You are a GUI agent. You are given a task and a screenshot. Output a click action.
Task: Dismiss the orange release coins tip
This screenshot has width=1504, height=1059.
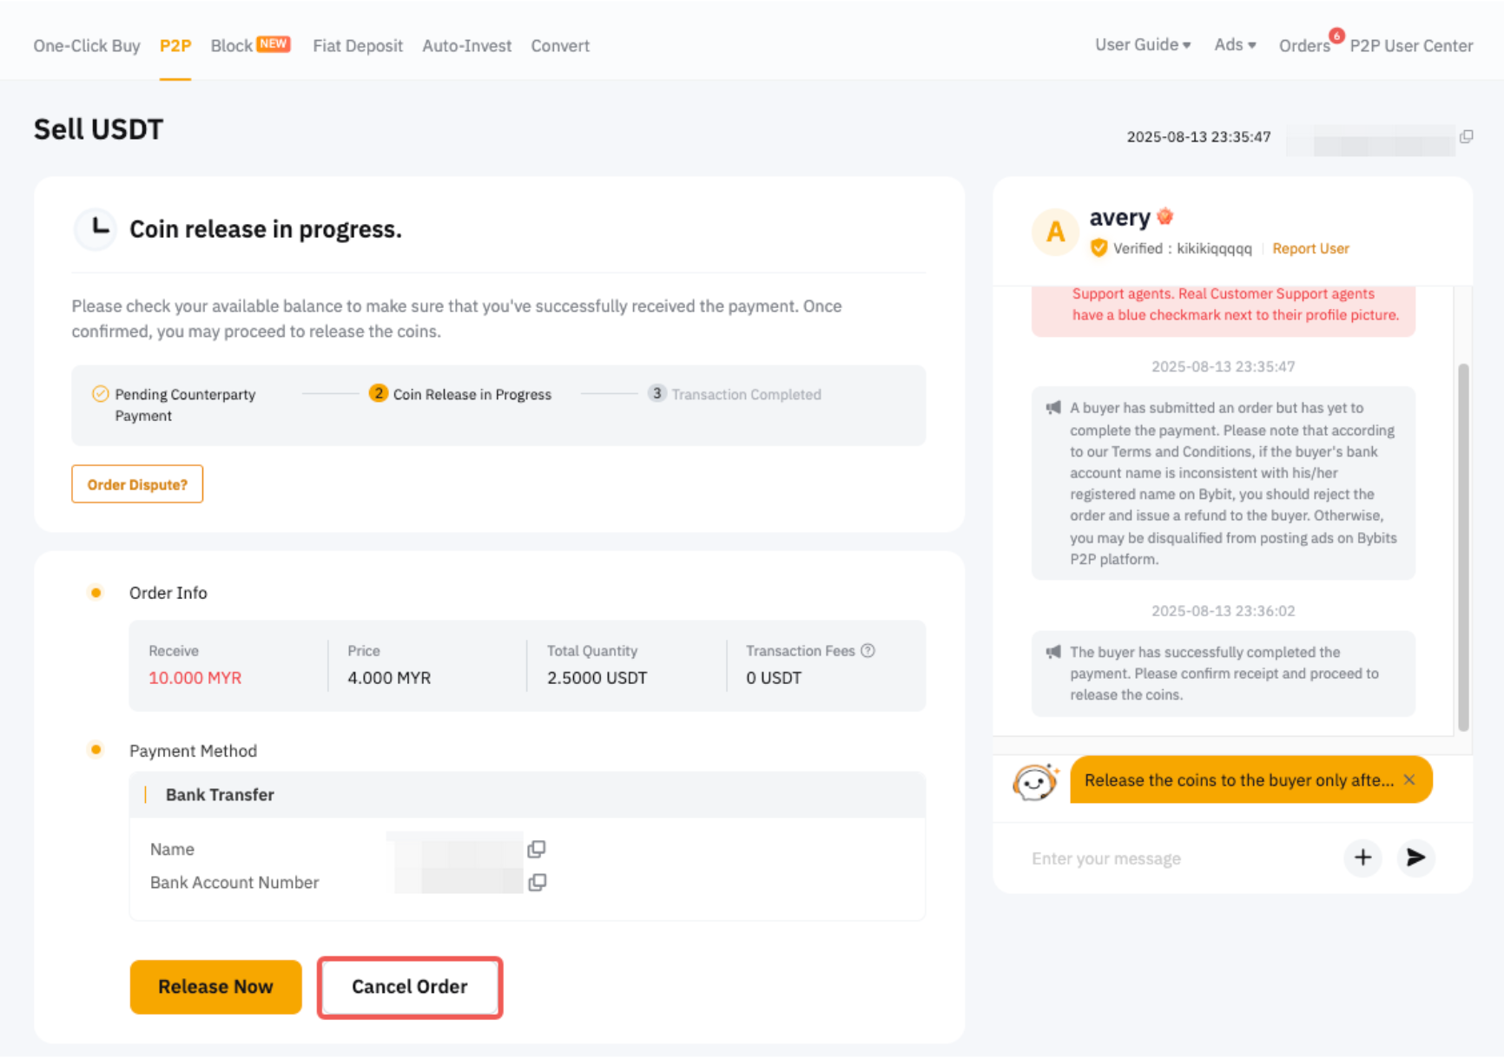1409,779
